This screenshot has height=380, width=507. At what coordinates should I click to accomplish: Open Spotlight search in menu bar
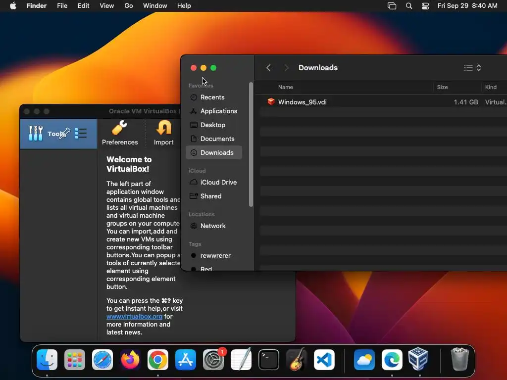tap(409, 6)
